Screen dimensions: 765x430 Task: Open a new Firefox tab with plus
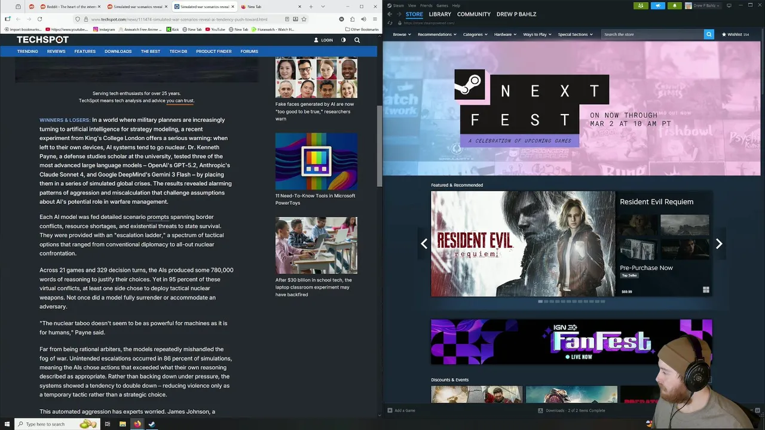tap(311, 7)
